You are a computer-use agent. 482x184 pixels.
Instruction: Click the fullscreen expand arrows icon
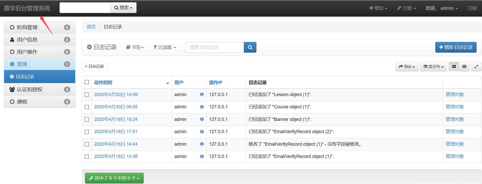[476, 66]
